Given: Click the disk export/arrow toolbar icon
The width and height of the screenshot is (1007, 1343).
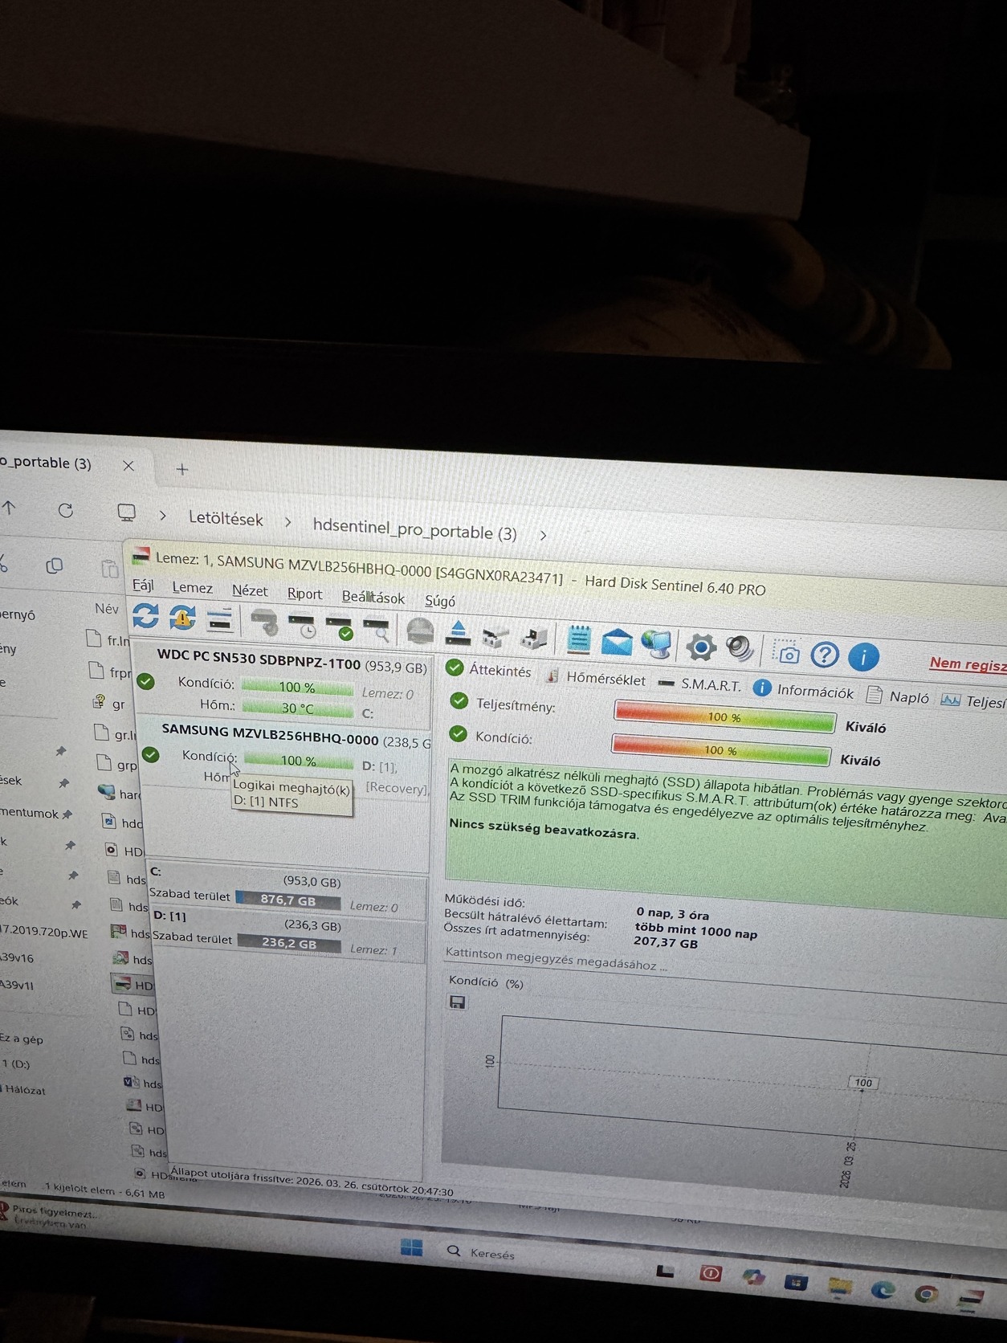Looking at the screenshot, I should (533, 639).
